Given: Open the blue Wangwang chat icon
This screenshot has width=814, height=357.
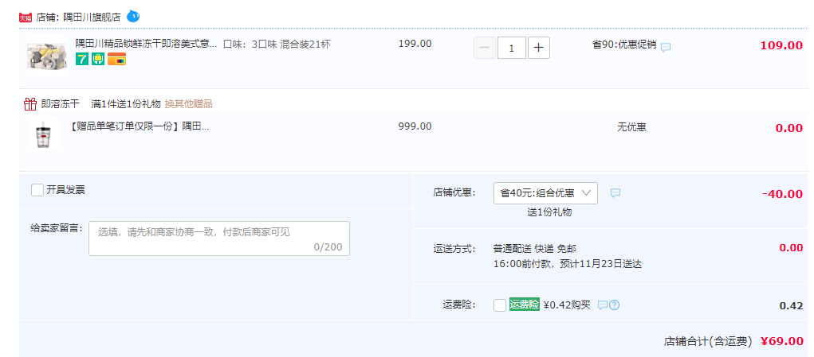Looking at the screenshot, I should 133,16.
